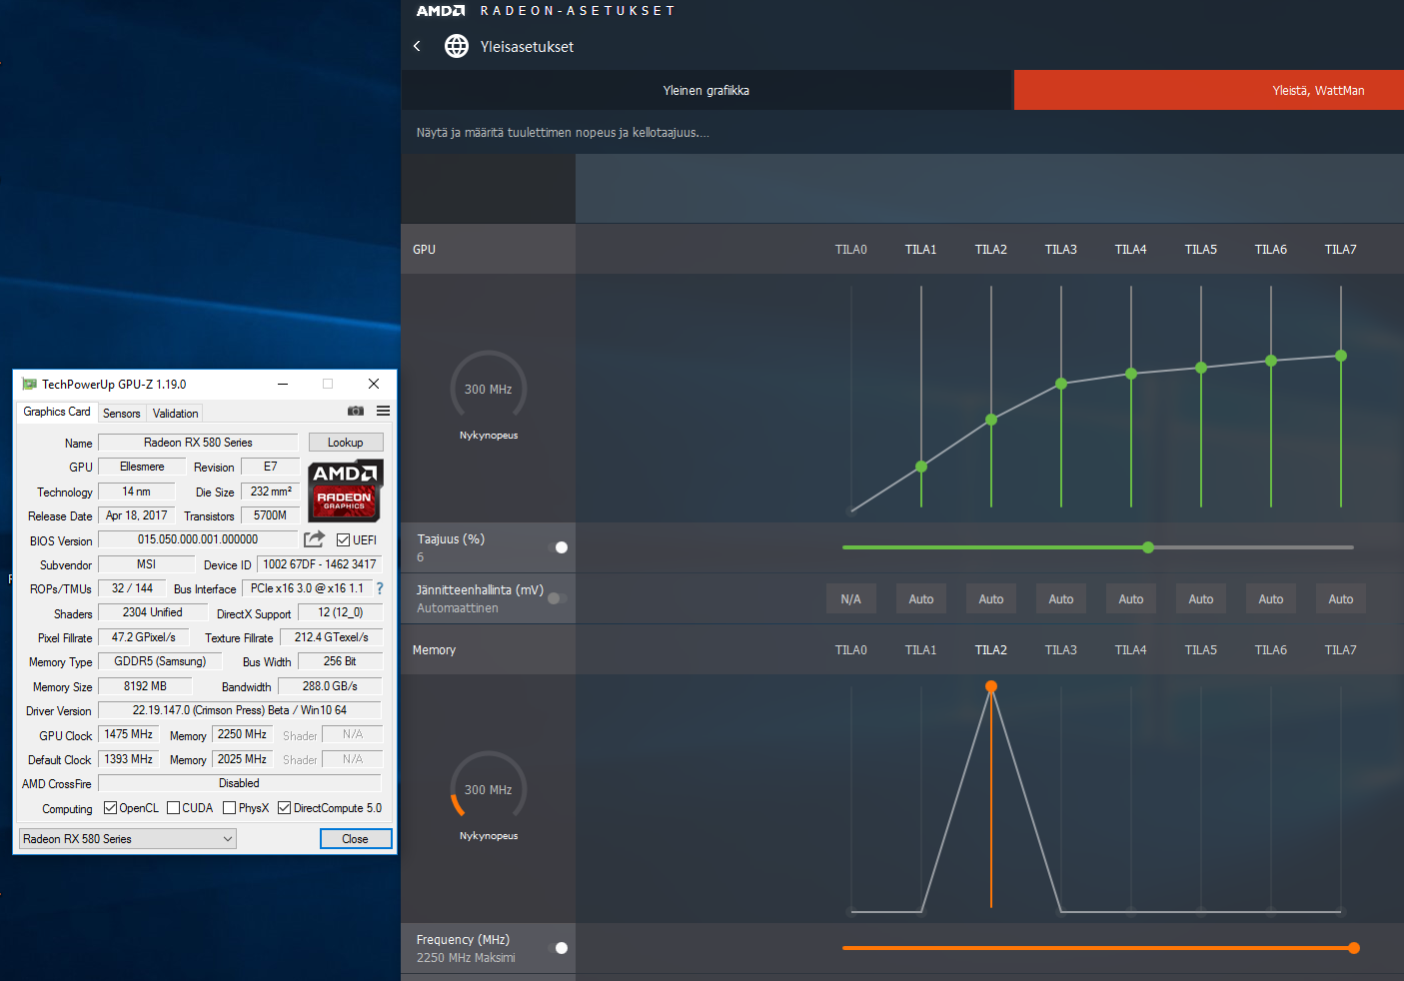Click the Memory Size 8192 MB value

pyautogui.click(x=145, y=686)
